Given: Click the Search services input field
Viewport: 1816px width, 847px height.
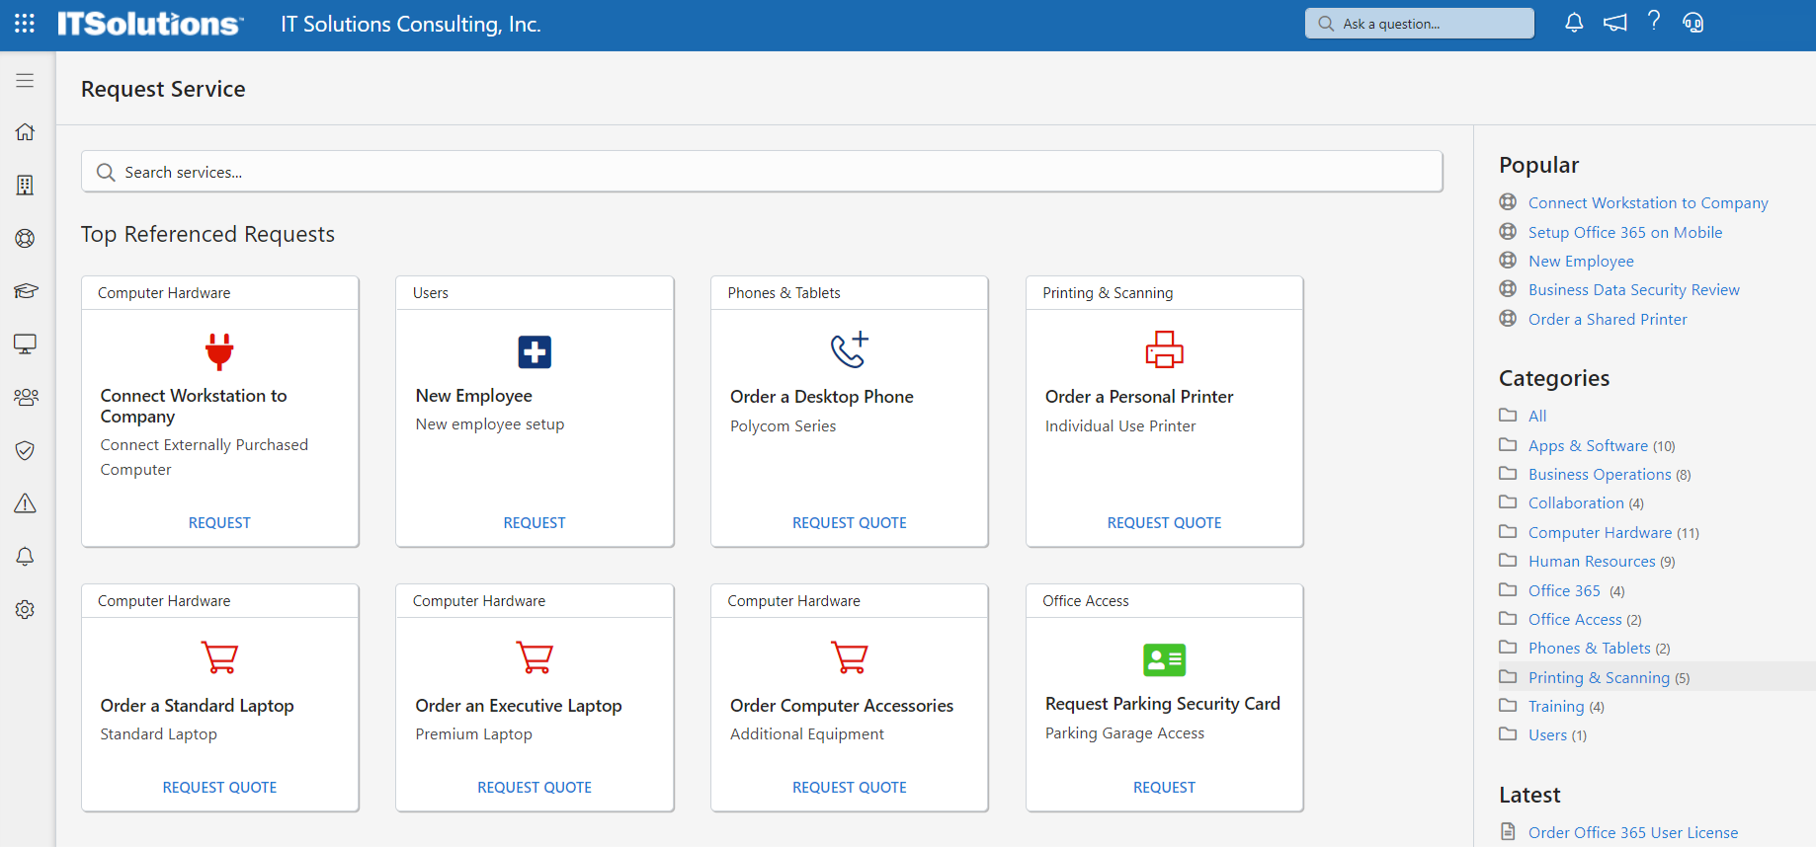Looking at the screenshot, I should pos(761,172).
